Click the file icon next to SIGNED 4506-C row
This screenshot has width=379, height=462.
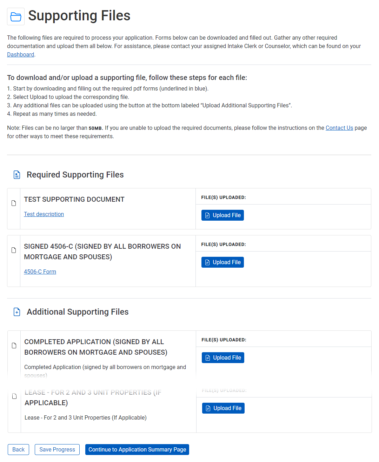point(13,250)
